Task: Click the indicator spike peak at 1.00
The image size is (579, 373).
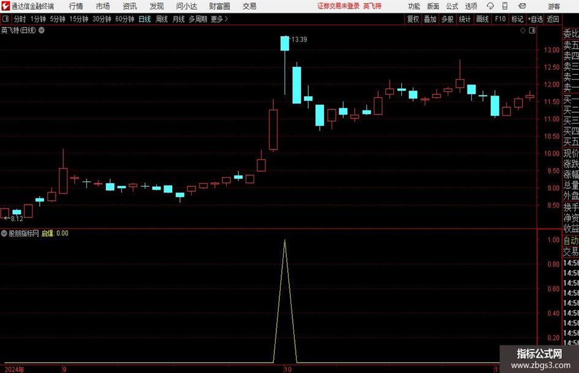Action: click(285, 241)
